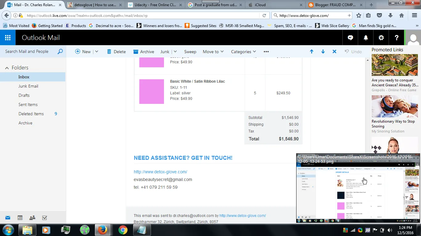Open Stop Snoring ad thumbnail
Screen dimensions: 421x236
(395, 106)
